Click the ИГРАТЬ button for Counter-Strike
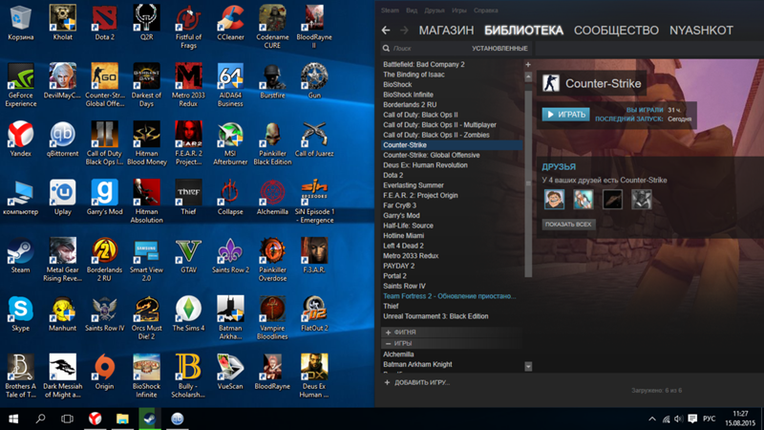764x430 pixels. click(565, 115)
